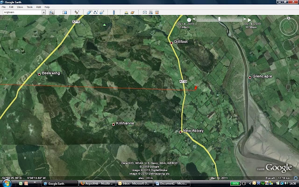The height and width of the screenshot is (187, 299).
Task: Click the orange PowerPoint quick launch icon
Action: tap(26, 184)
